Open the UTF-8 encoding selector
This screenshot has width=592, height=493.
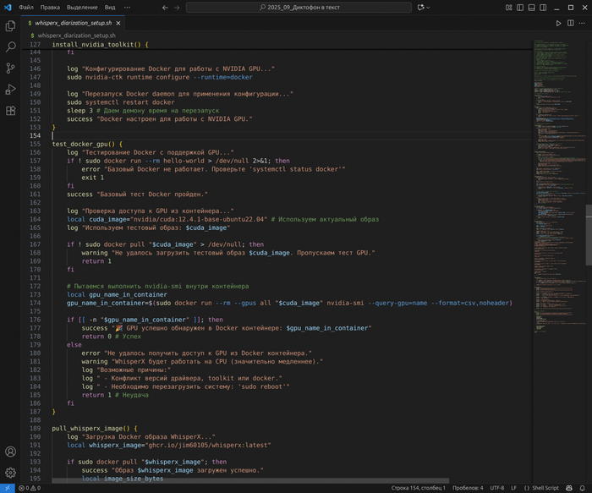tap(496, 488)
